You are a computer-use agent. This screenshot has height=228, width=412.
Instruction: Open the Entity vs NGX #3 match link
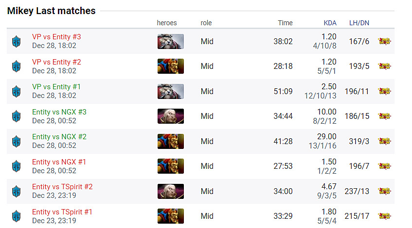[x=59, y=112]
